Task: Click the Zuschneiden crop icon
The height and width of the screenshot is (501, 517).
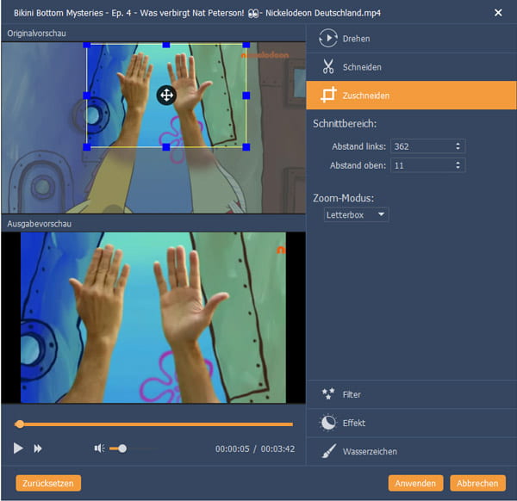Action: pyautogui.click(x=327, y=95)
